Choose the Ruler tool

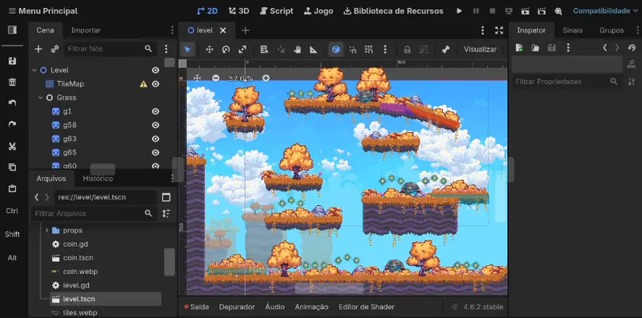314,50
